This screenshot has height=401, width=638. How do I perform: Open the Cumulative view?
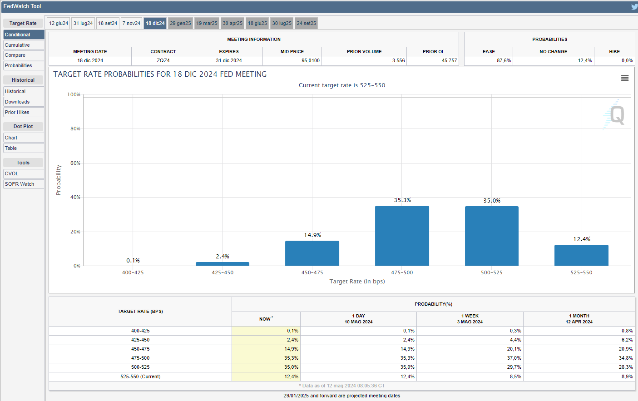pyautogui.click(x=24, y=45)
